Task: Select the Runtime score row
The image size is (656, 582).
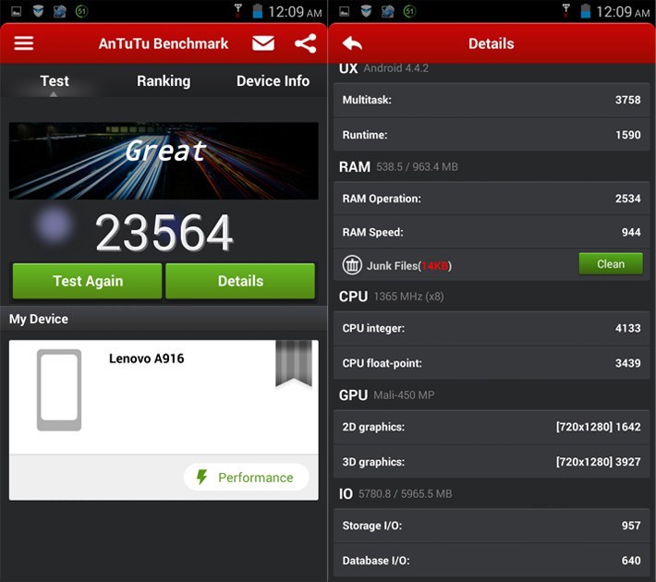Action: [x=492, y=135]
